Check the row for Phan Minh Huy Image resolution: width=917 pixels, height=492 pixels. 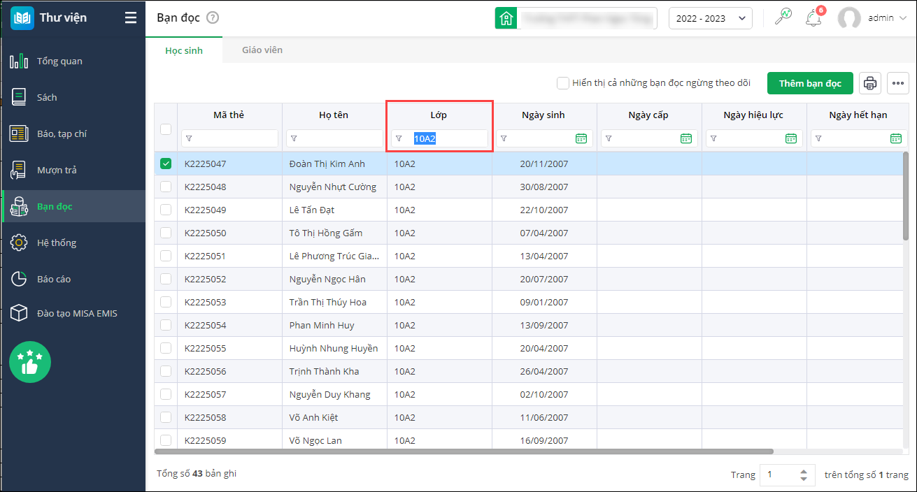click(x=166, y=325)
